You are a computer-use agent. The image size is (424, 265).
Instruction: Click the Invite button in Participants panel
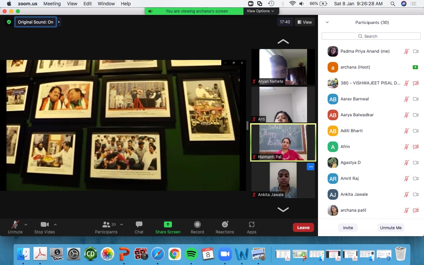[348, 228]
